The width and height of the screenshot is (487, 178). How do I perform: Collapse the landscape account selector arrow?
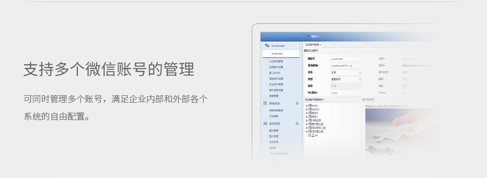tap(295, 46)
